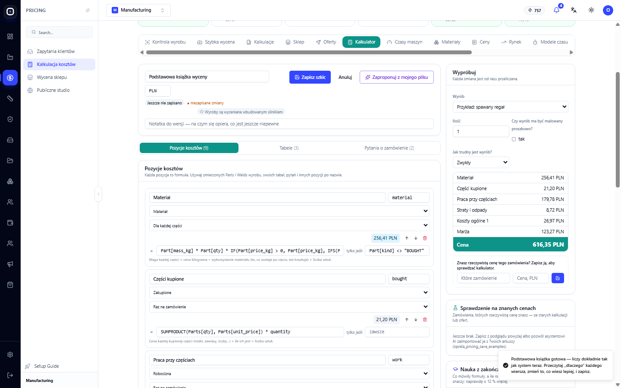Open the 'Zwykły' difficulty dropdown

click(x=481, y=163)
